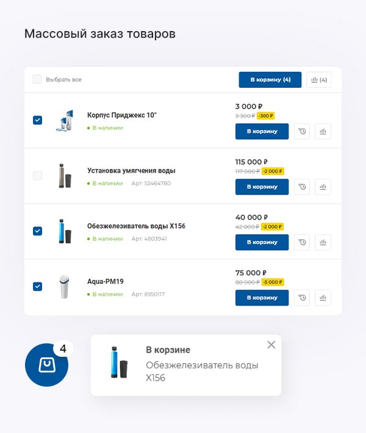Add Aqua-PM19 to cart with В корзину
Screen dimensions: 366x433
[x=262, y=298]
